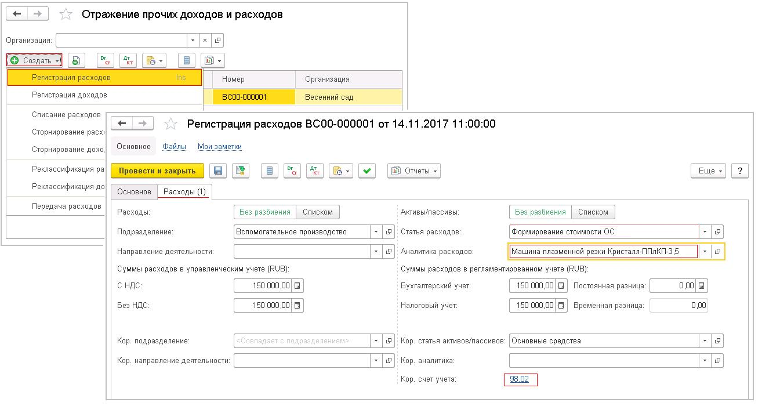Open Организация filter selection form icon

[217, 41]
